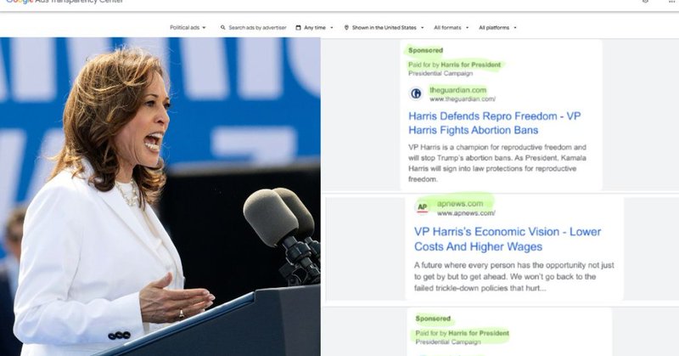Click the top Sponsored label

(425, 50)
